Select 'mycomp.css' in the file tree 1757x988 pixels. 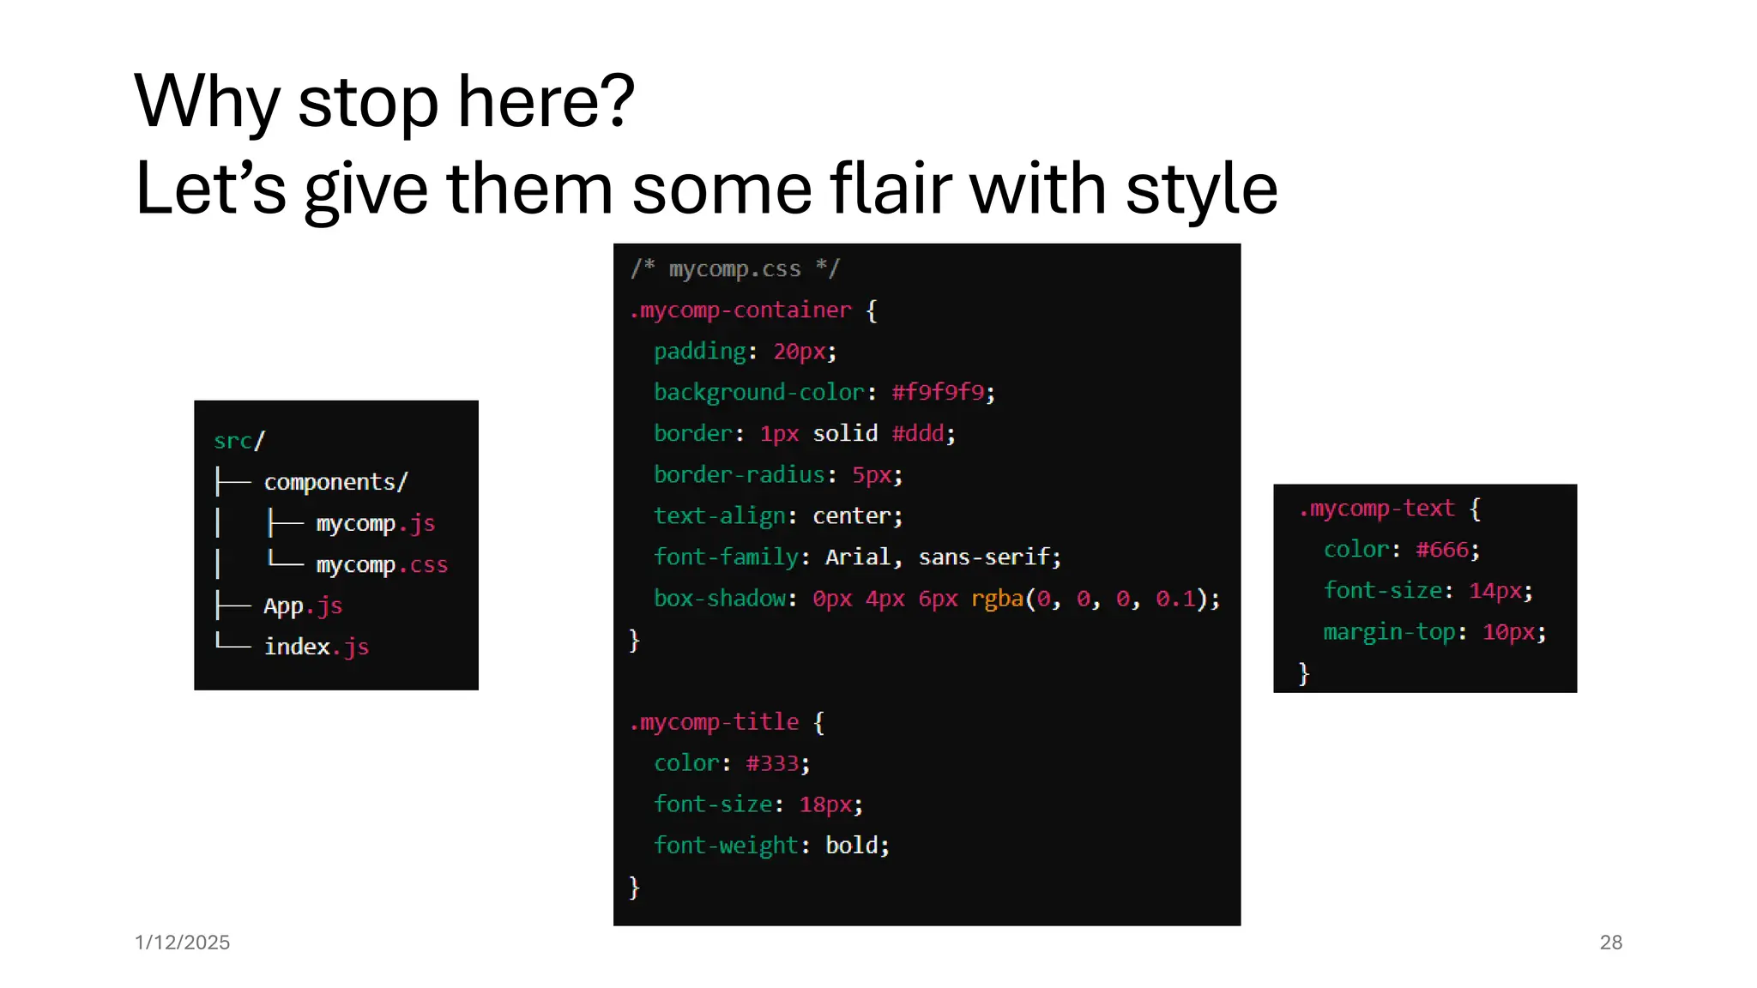(x=382, y=564)
